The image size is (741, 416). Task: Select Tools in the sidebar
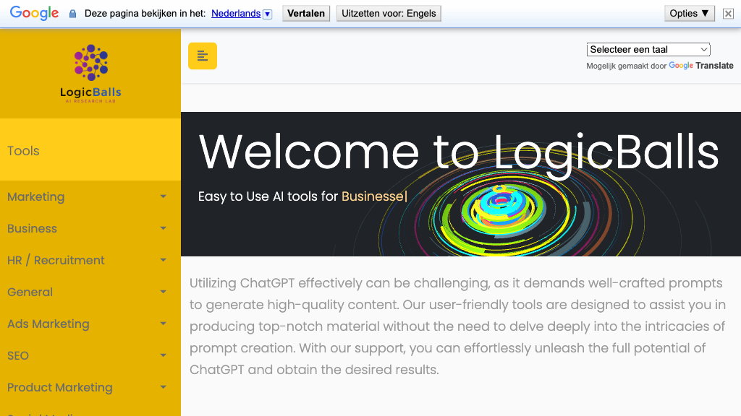tap(22, 150)
